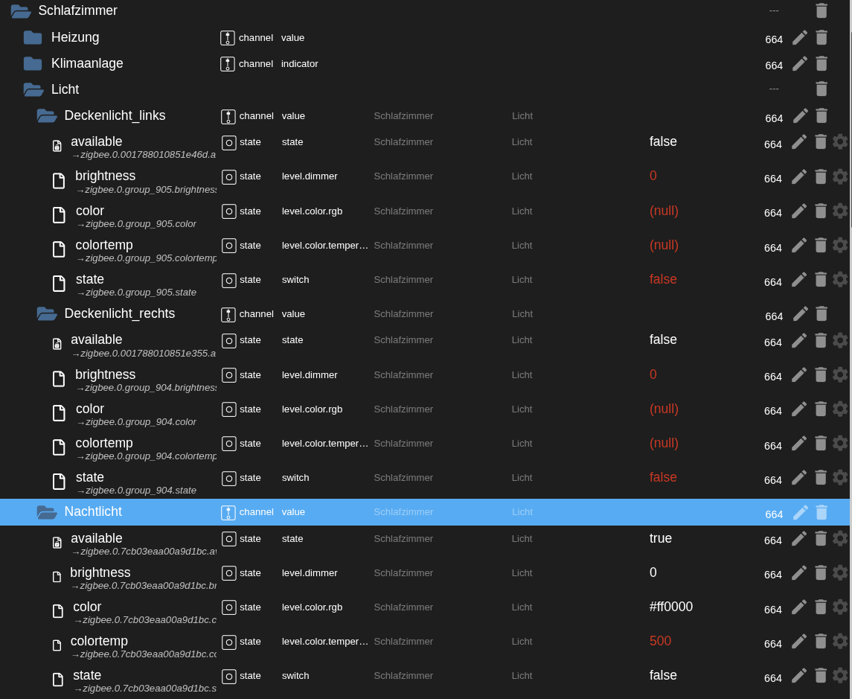Viewport: 852px width, 699px height.
Task: Delete the Heizung channel
Action: tap(821, 37)
